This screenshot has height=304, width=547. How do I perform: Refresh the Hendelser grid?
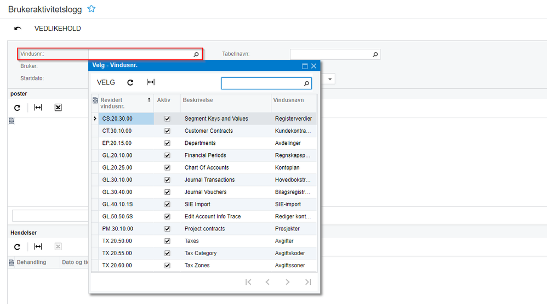coord(17,247)
